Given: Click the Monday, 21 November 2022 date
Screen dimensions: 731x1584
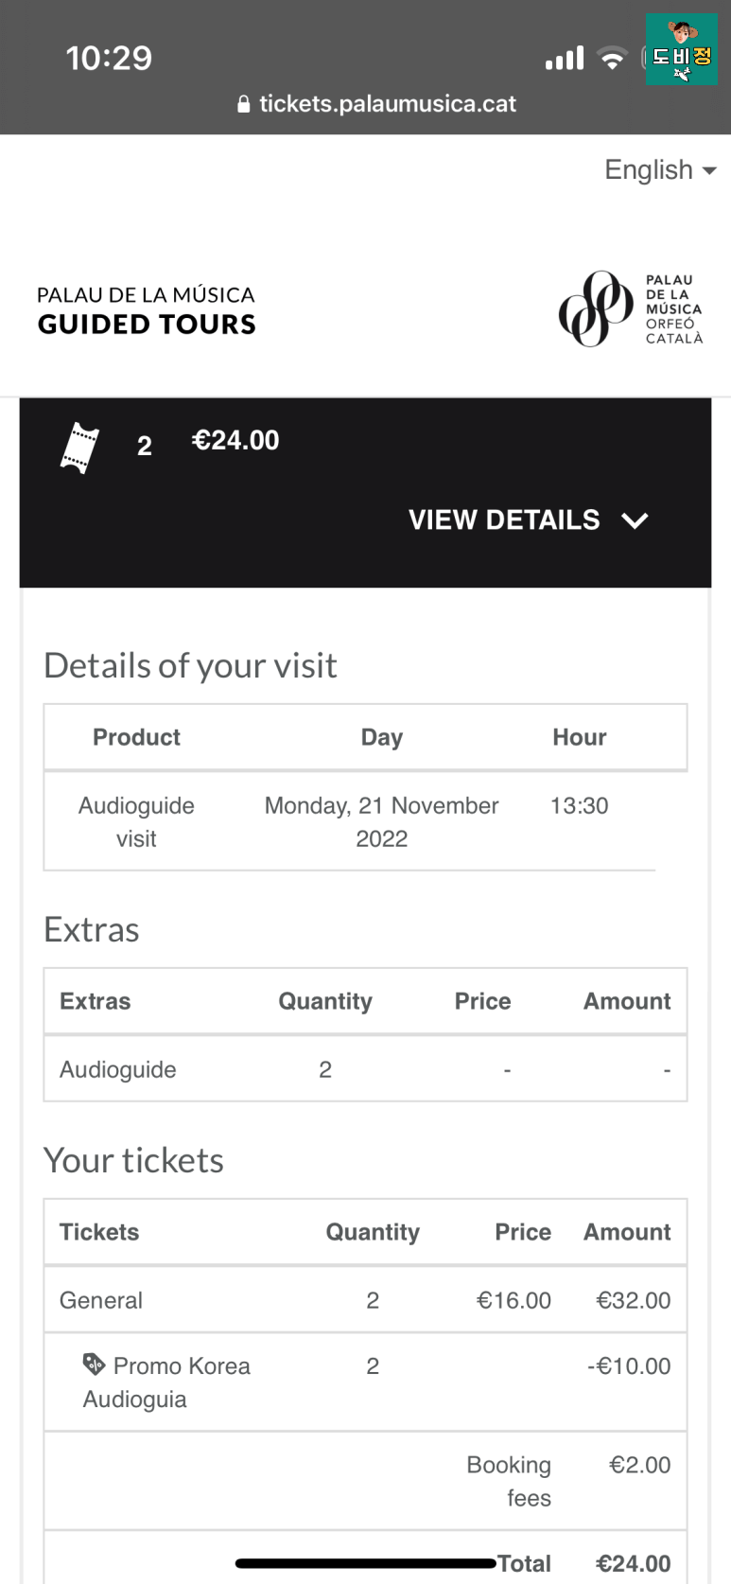Looking at the screenshot, I should click(x=381, y=821).
